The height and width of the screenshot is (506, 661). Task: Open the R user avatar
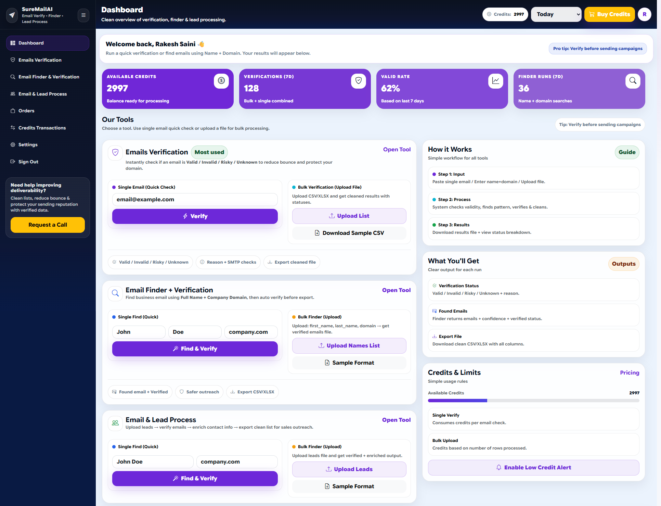click(x=644, y=14)
